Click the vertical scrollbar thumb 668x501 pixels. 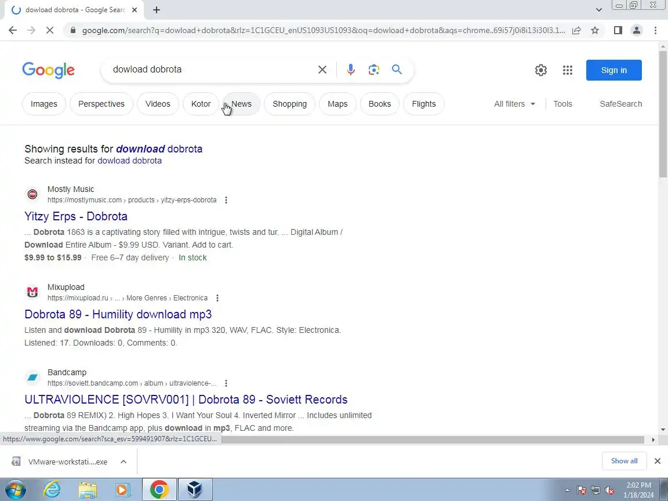coord(663,113)
